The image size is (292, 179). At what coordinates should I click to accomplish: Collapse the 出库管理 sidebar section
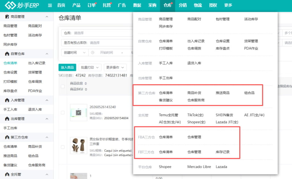[x=47, y=119]
